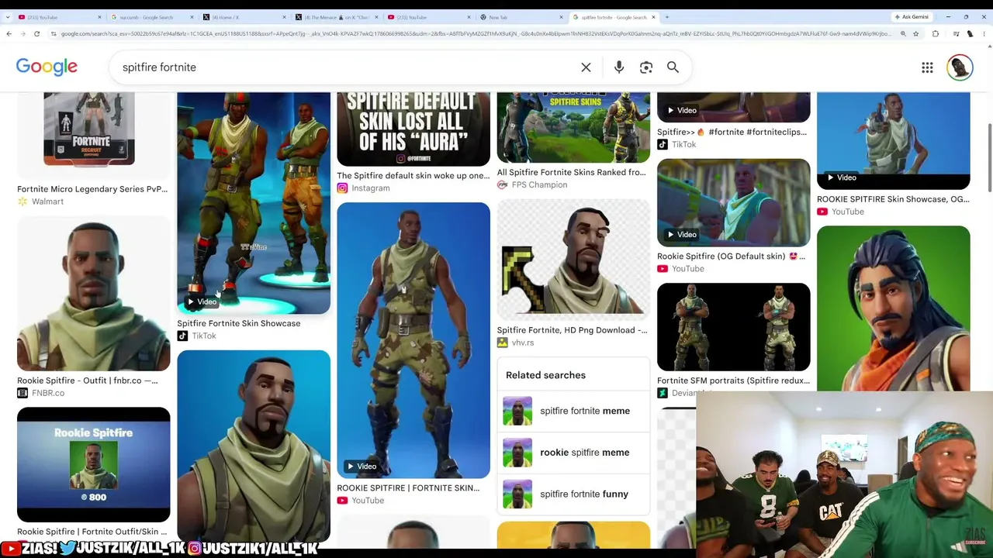Open Google Lens image search

coord(646,67)
